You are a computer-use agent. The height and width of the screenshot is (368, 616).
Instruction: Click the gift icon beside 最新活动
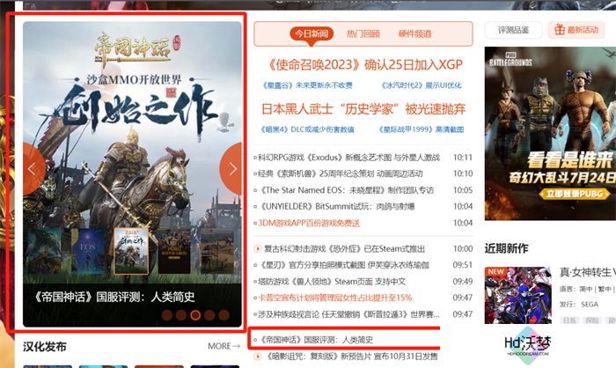click(560, 29)
